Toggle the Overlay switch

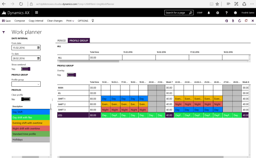point(72,75)
